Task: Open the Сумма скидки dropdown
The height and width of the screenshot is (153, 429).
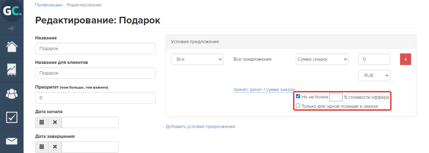Action: click(x=322, y=59)
